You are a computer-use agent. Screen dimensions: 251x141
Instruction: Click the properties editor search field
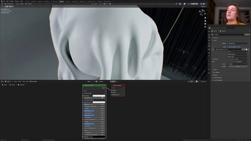[x=230, y=28]
